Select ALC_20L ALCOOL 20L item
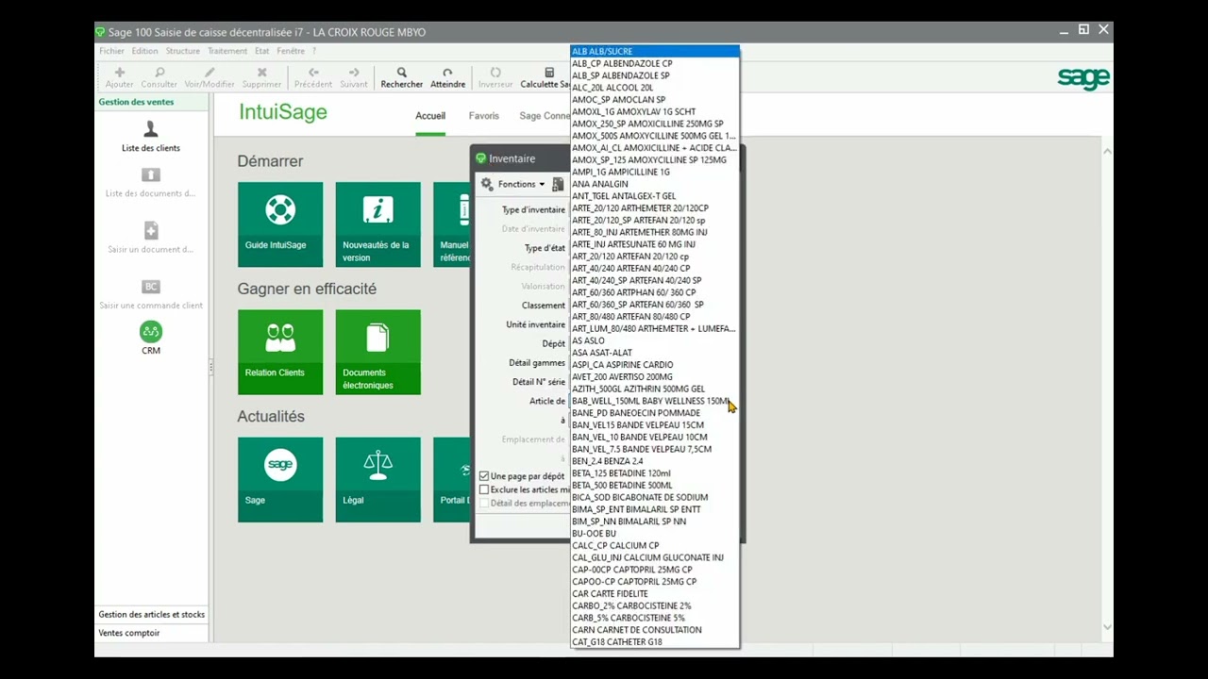 [x=655, y=88]
